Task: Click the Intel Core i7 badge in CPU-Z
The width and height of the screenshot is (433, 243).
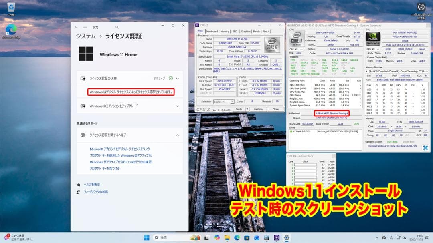Action: click(x=271, y=45)
